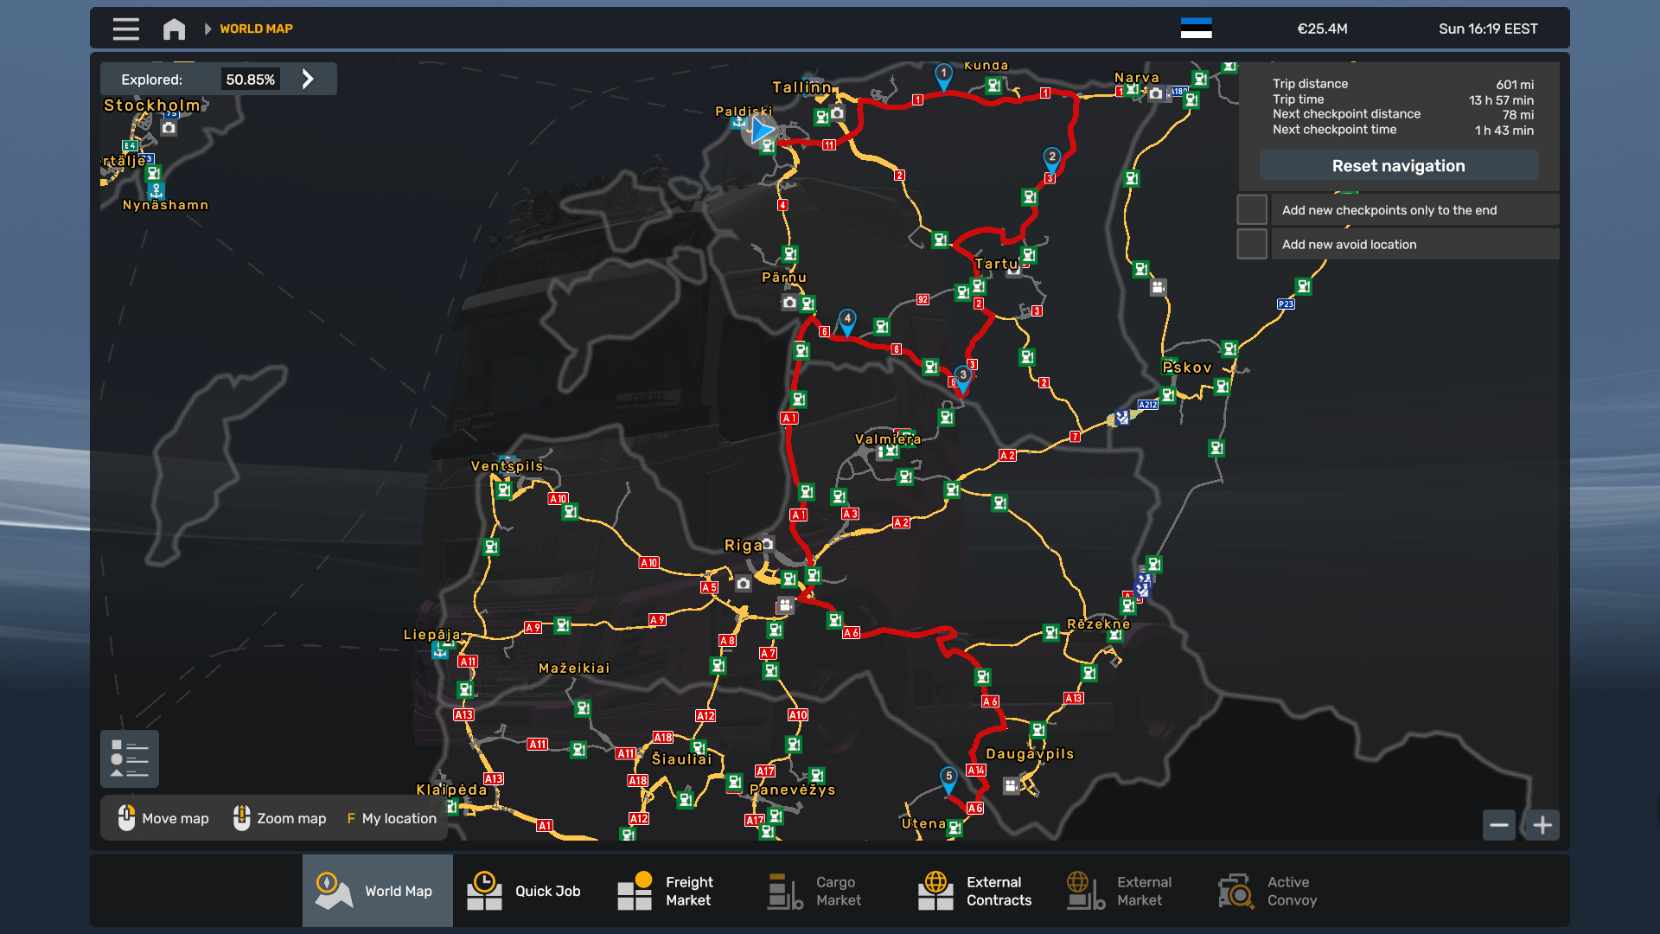Reset navigation route

pos(1398,165)
